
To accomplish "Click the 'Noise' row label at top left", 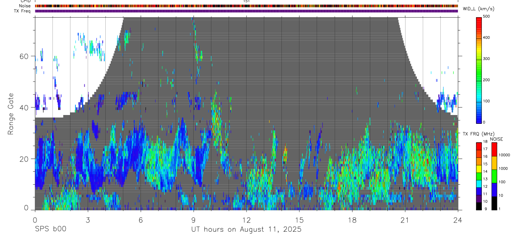I will tap(24, 6).
